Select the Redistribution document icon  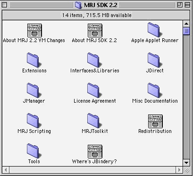coord(155,122)
